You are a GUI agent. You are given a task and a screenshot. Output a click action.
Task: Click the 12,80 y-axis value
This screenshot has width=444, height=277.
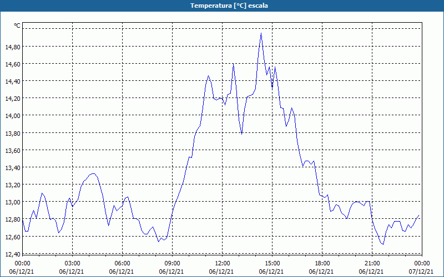point(13,220)
